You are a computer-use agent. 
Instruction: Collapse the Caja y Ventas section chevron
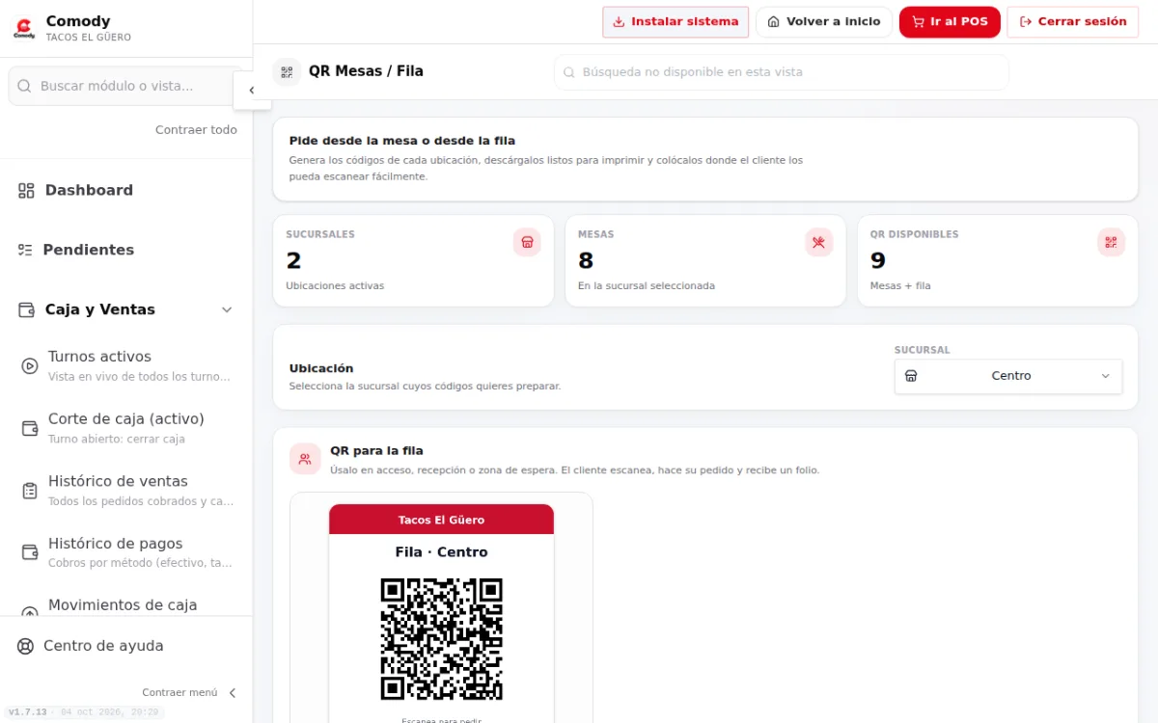pyautogui.click(x=227, y=309)
